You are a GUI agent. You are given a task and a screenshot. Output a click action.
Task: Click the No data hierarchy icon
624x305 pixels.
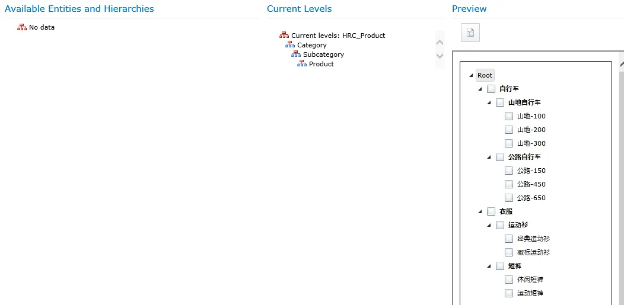click(x=22, y=27)
